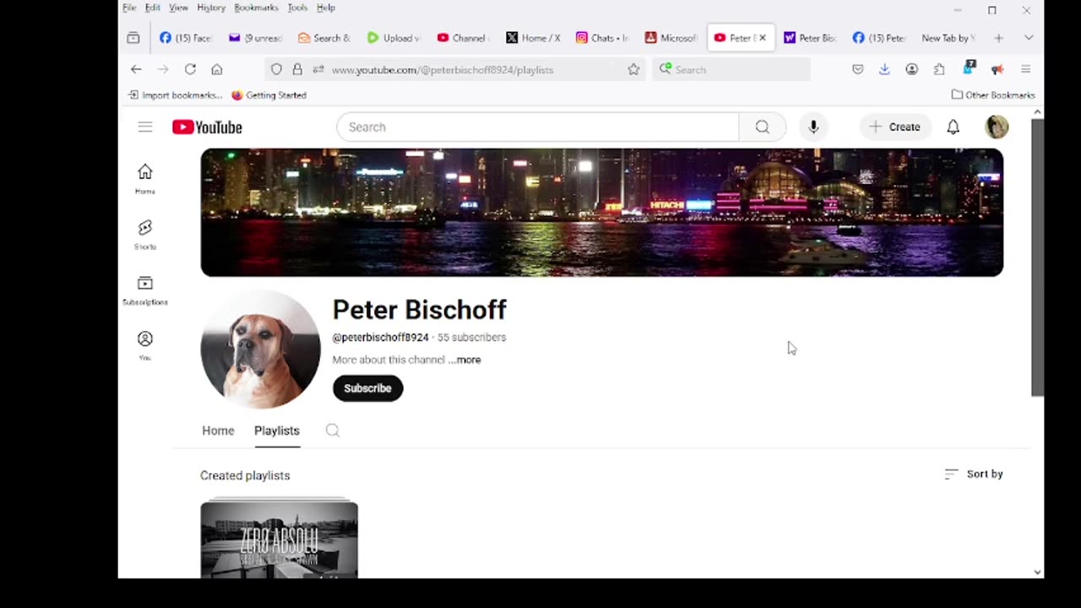Click the browser Search box
The height and width of the screenshot is (608, 1081).
point(731,69)
